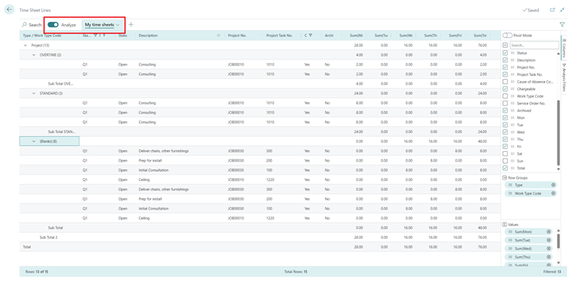
Task: Click Values list scroll down arrow
Action: (x=558, y=263)
